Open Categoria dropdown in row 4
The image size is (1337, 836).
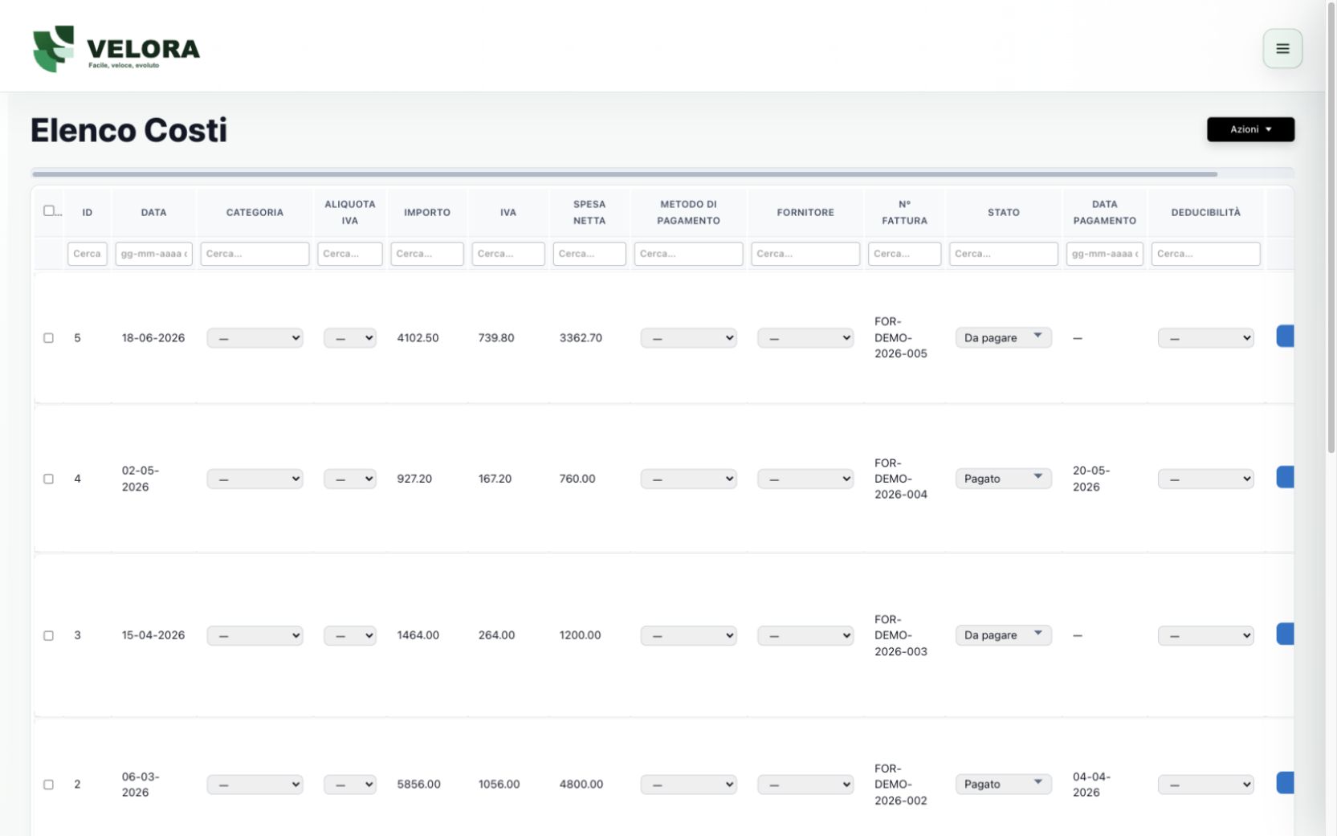tap(255, 479)
